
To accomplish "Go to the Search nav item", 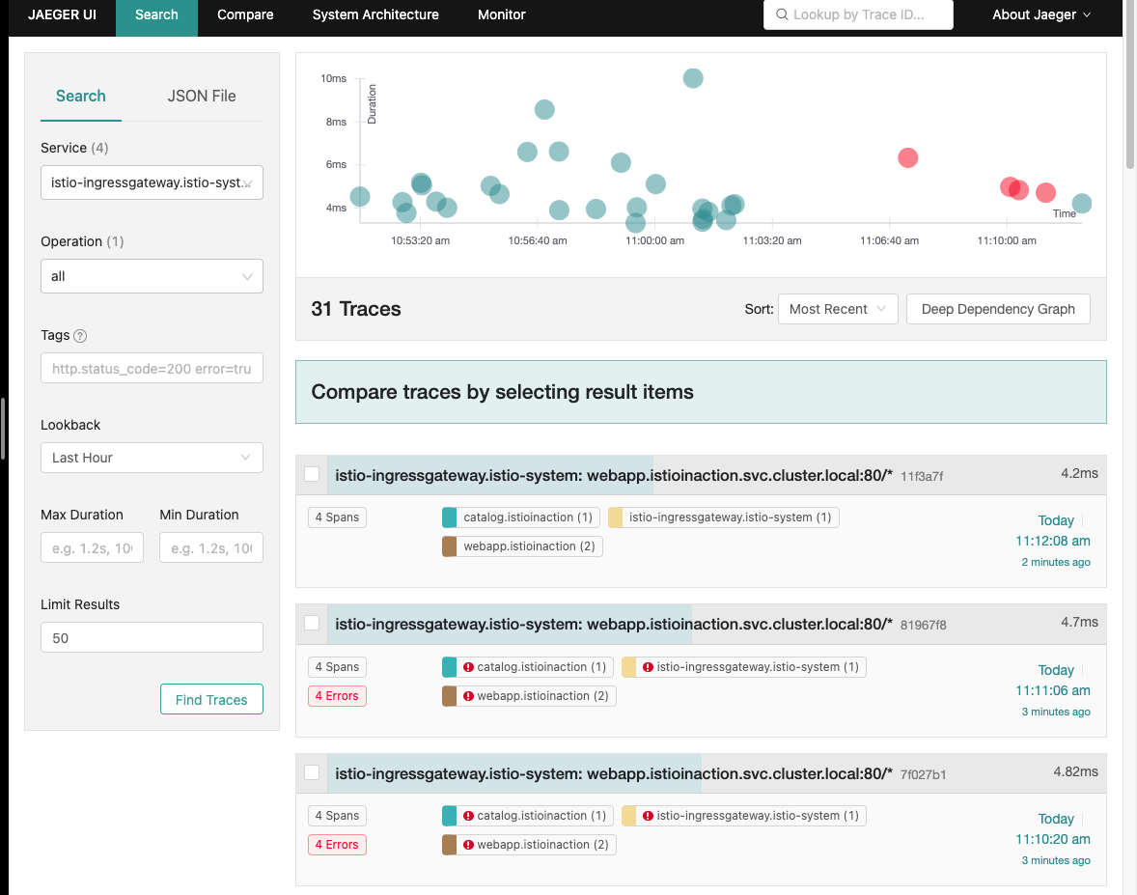I will tap(156, 14).
